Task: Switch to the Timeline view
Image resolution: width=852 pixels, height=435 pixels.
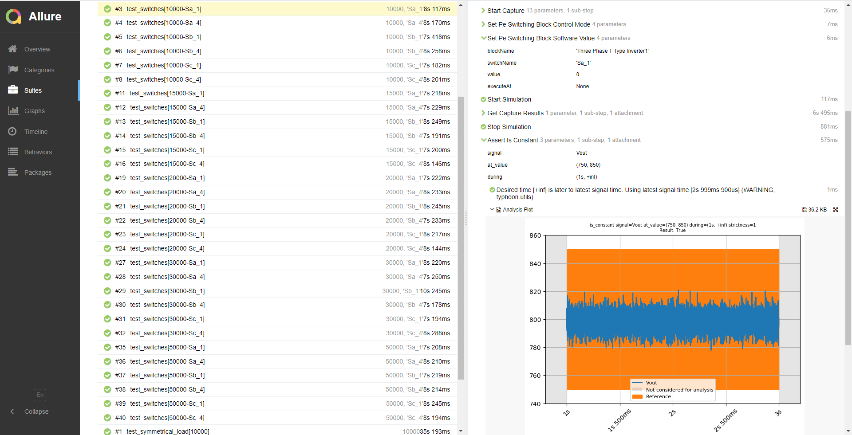Action: (x=40, y=131)
